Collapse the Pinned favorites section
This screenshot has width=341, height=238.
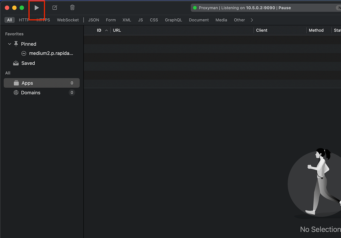click(9, 44)
